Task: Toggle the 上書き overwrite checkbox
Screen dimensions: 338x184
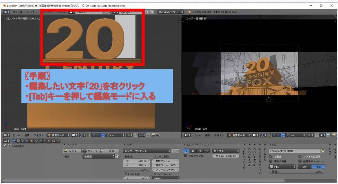Action: 271,156
